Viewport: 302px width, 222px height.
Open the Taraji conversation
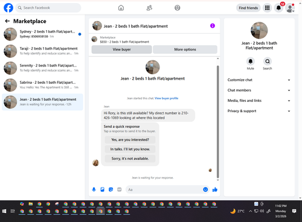pyautogui.click(x=42, y=51)
